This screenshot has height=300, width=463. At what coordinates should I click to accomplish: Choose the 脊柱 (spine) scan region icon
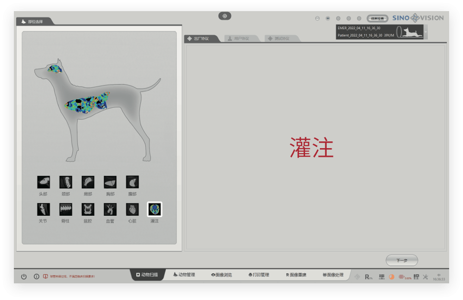click(66, 209)
